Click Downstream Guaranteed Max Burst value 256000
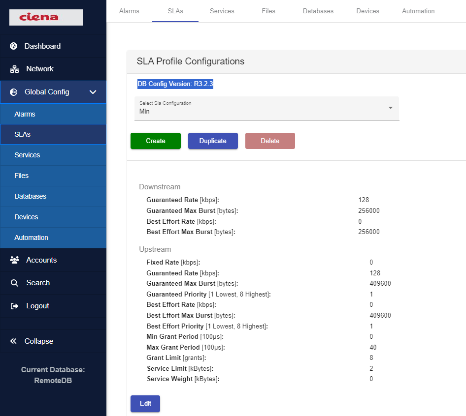466x416 pixels. (369, 210)
